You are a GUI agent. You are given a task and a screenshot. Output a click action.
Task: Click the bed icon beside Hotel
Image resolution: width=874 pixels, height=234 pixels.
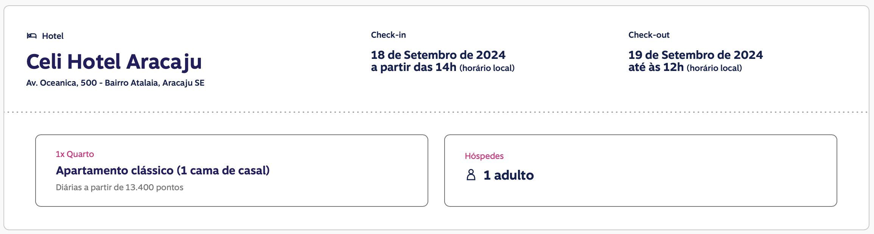point(32,36)
